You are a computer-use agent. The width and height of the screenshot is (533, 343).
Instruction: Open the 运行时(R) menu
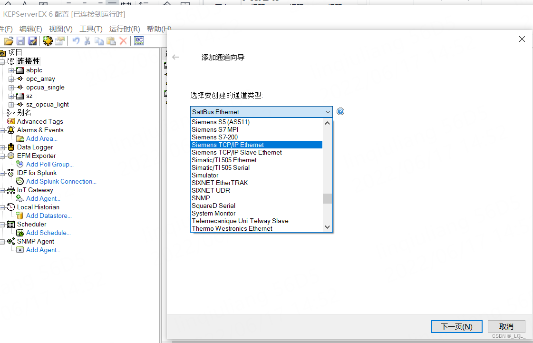(125, 29)
